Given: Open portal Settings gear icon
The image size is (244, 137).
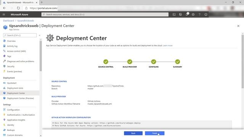Looking at the screenshot, I should [193, 14].
